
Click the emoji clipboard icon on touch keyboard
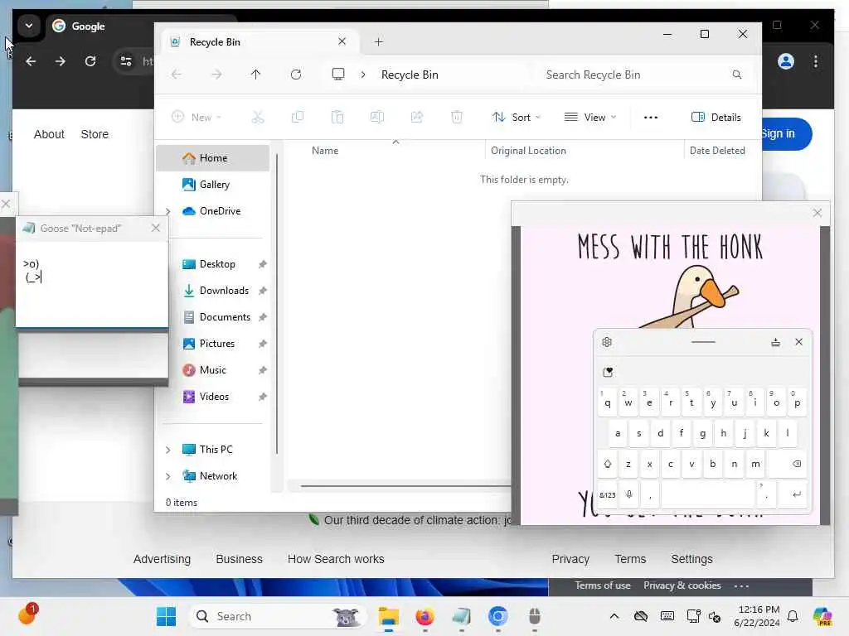coord(608,372)
